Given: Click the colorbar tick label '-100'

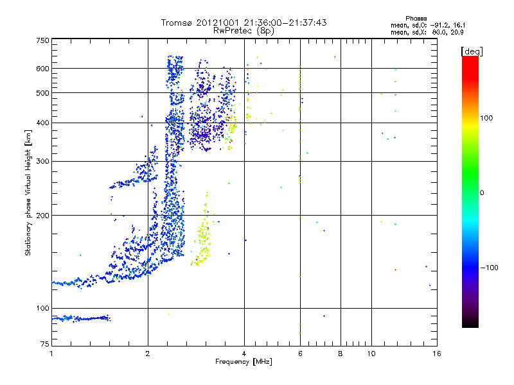Looking at the screenshot, I should [489, 268].
